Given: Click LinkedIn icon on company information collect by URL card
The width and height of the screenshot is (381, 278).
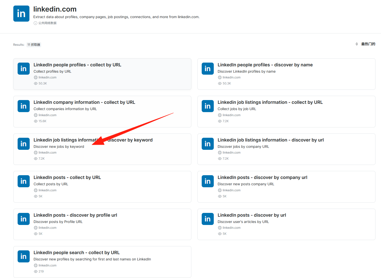Looking at the screenshot, I should pyautogui.click(x=24, y=106).
